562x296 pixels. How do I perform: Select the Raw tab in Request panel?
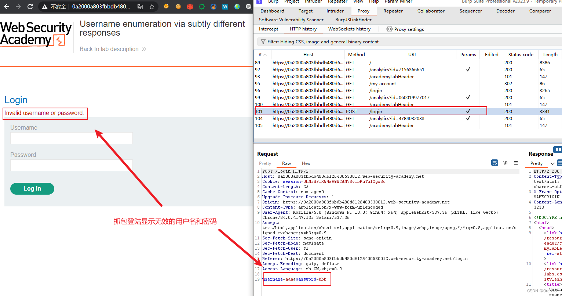[287, 163]
